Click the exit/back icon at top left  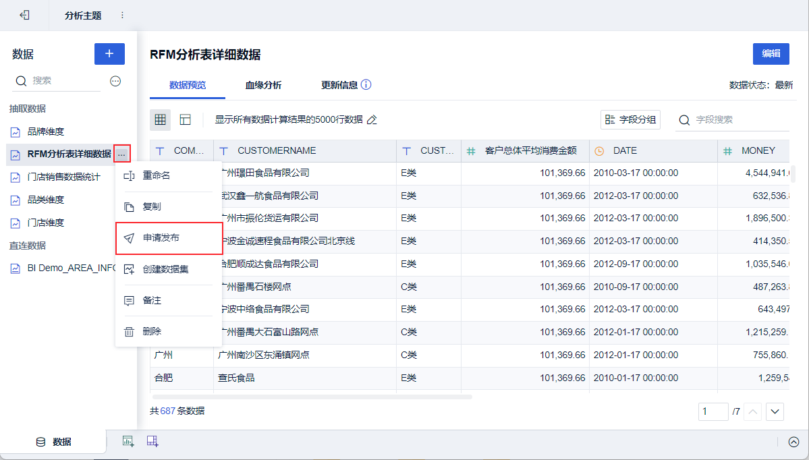[x=24, y=15]
